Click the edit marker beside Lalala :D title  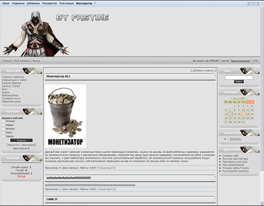pos(215,198)
